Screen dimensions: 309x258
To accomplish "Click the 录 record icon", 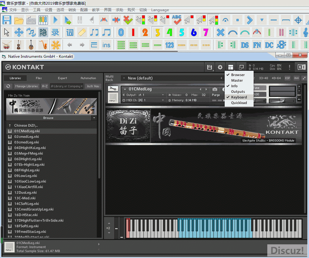I will click(55, 33).
